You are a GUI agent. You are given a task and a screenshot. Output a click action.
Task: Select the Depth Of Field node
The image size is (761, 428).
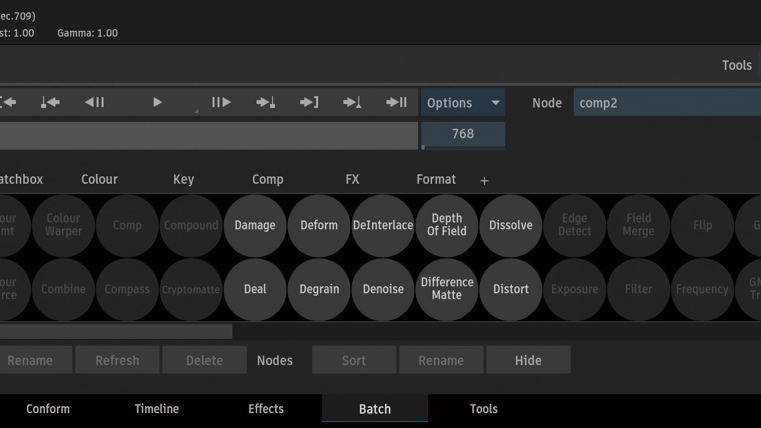[x=447, y=225]
